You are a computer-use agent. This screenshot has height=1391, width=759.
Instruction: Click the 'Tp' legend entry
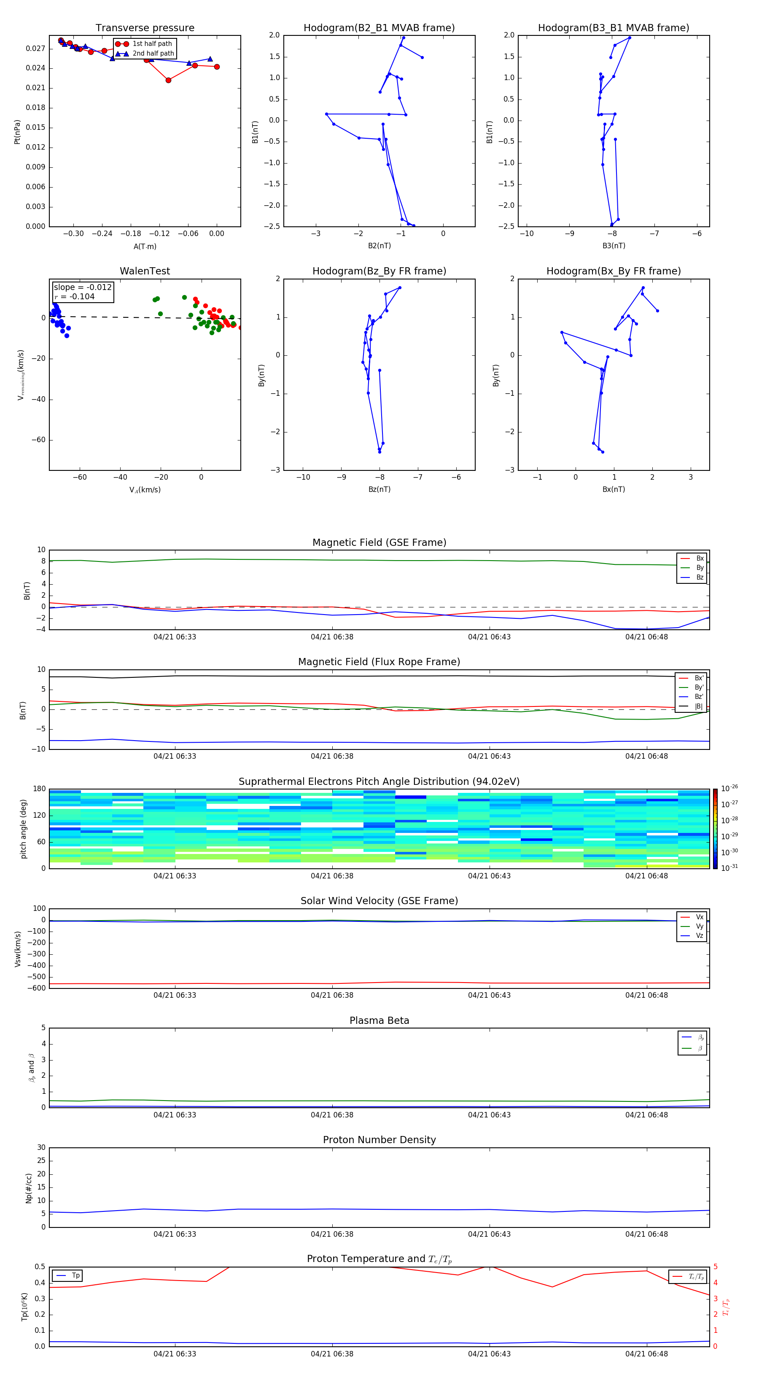[x=67, y=1276]
